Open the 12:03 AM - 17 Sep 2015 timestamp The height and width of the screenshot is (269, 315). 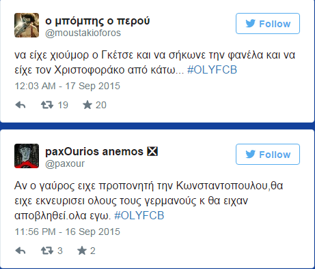pyautogui.click(x=67, y=86)
